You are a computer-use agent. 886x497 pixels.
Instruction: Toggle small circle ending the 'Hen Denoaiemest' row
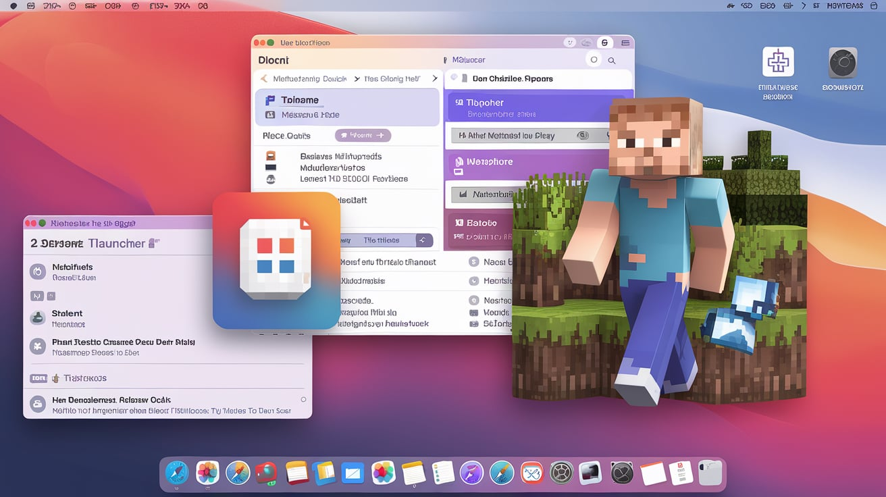(x=303, y=400)
